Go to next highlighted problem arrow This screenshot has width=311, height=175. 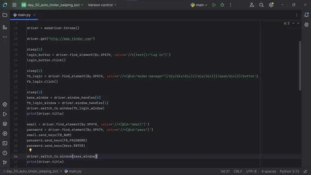(x=298, y=23)
